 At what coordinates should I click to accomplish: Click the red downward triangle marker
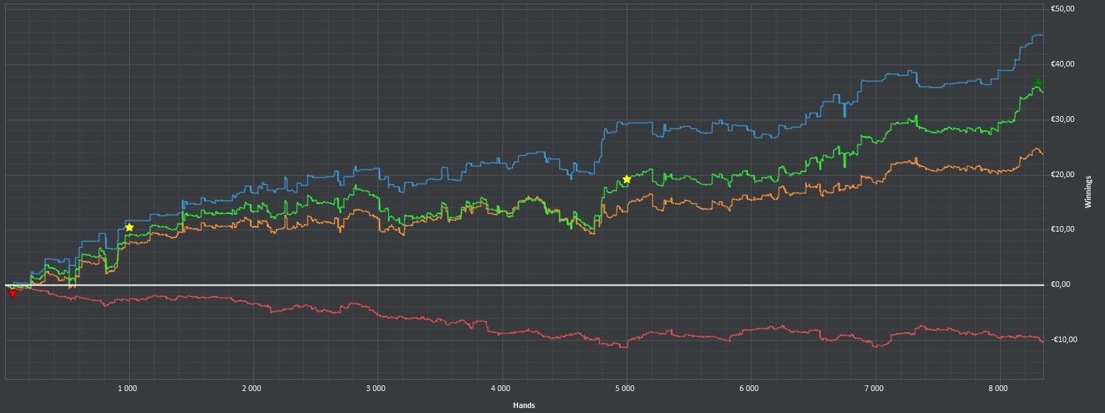pyautogui.click(x=12, y=293)
